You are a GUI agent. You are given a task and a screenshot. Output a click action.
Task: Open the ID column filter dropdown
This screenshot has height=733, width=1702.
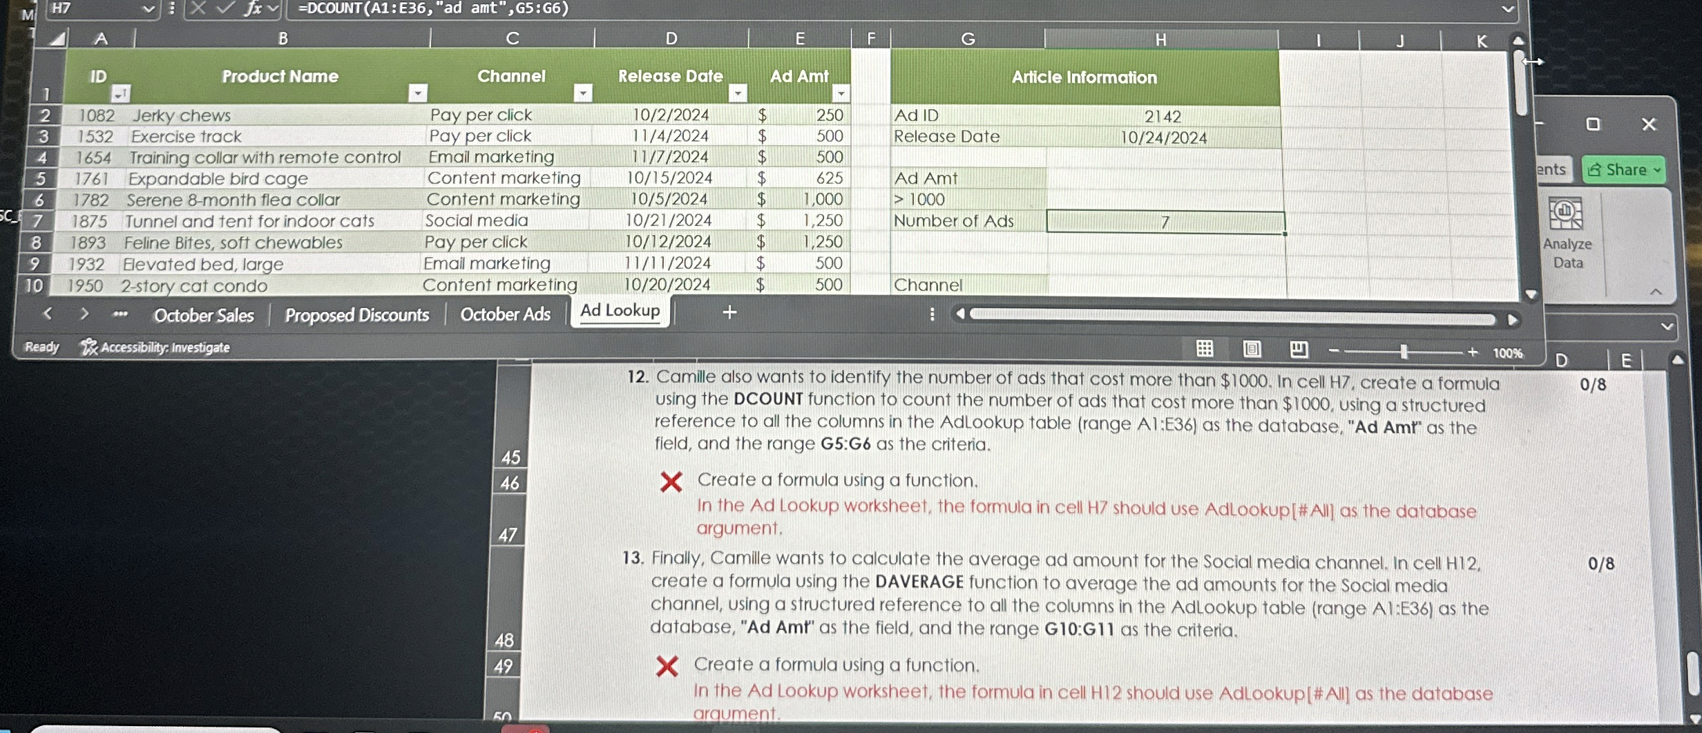click(120, 93)
